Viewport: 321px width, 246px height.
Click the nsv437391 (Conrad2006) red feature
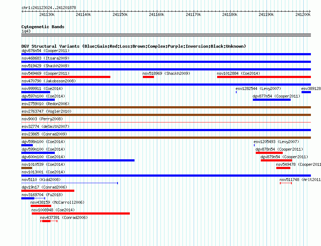click(49, 221)
